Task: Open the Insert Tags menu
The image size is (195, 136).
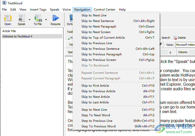Action: click(38, 10)
